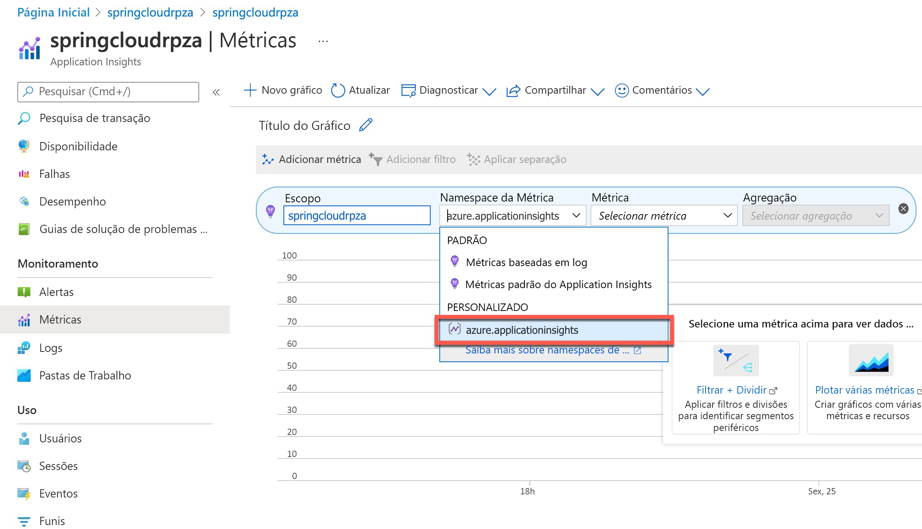Screen dimensions: 922x529
Task: Select azure.applicationinsights namespace option
Action: point(522,330)
